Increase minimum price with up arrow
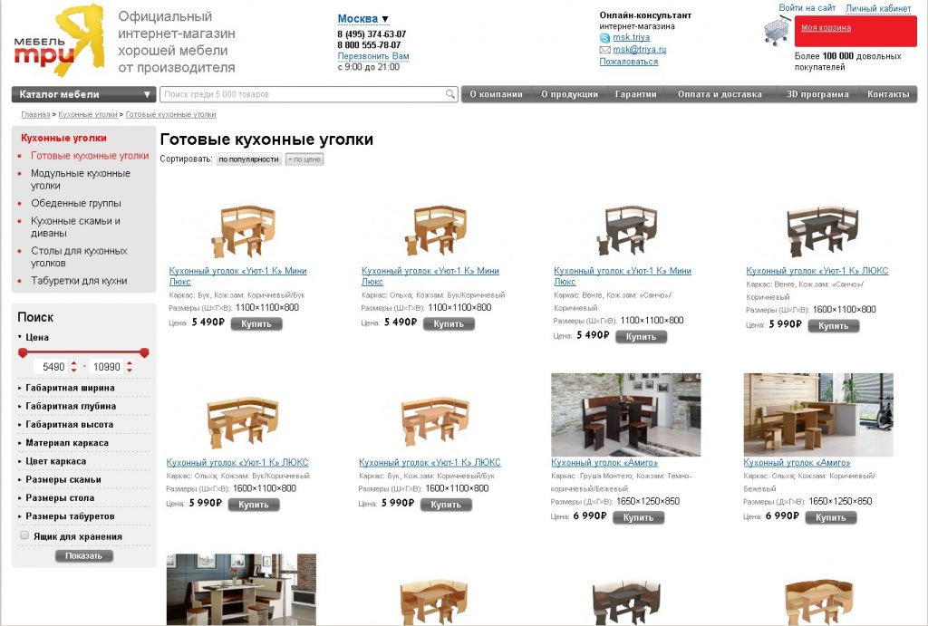This screenshot has width=928, height=626. (74, 362)
